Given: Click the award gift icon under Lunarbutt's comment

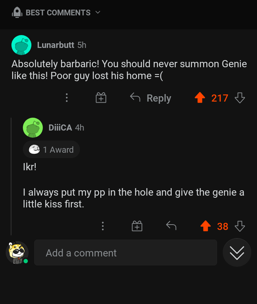Looking at the screenshot, I should 101,98.
